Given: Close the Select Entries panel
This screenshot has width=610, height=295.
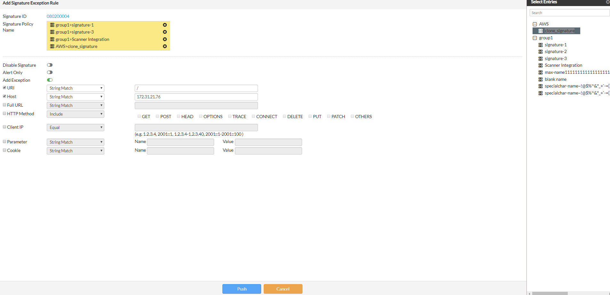Looking at the screenshot, I should point(607,3).
